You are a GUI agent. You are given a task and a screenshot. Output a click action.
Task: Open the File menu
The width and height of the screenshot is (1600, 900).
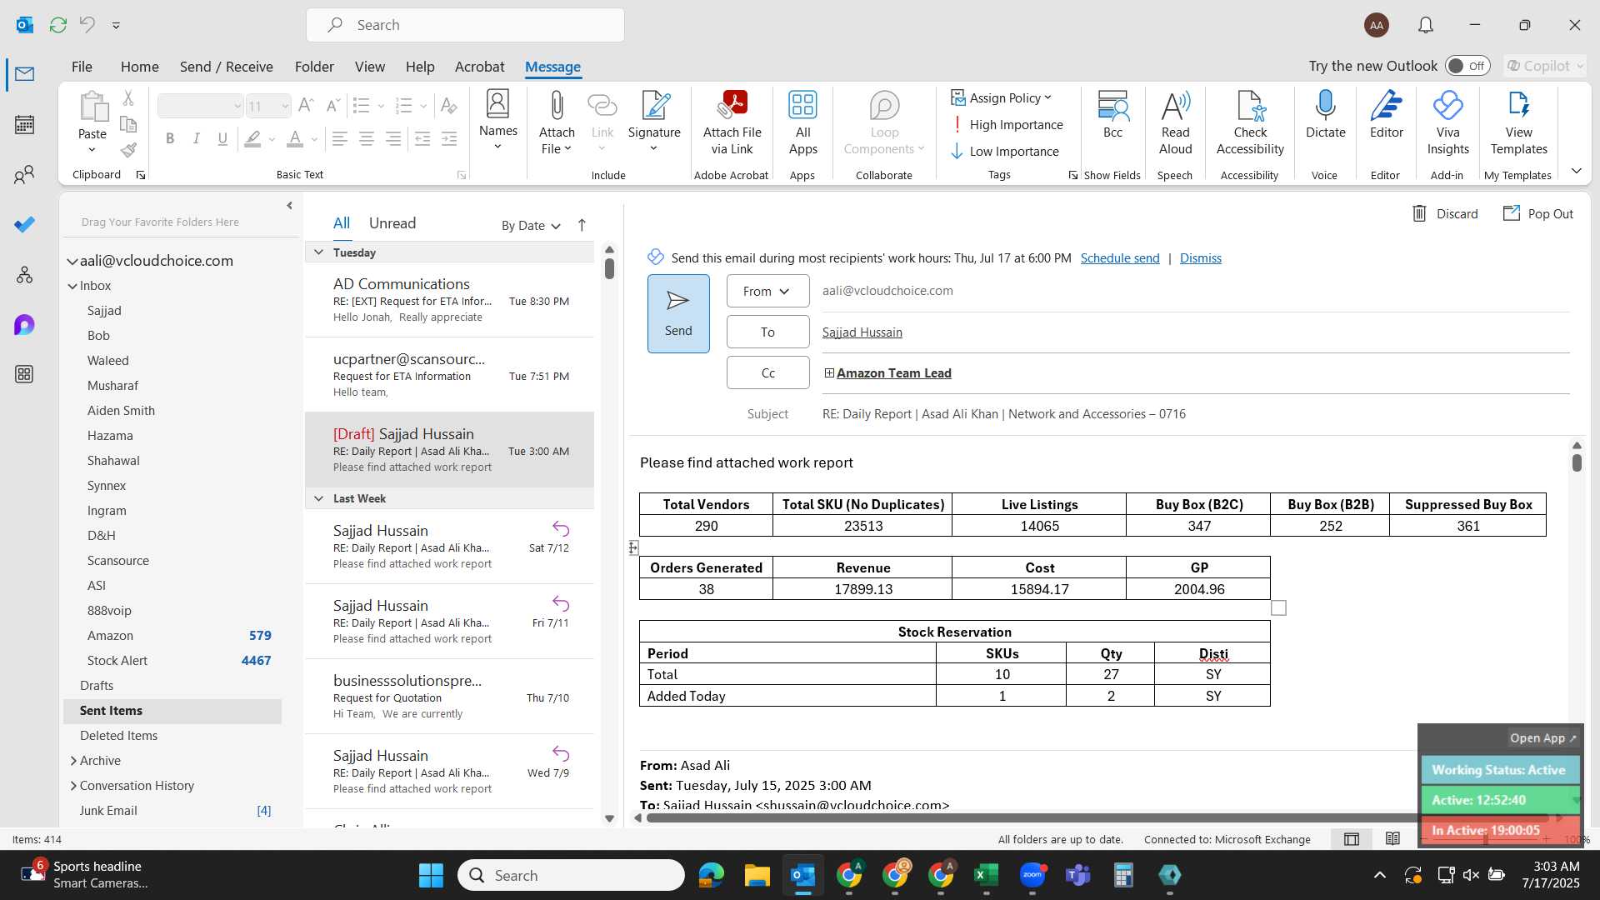pyautogui.click(x=82, y=67)
